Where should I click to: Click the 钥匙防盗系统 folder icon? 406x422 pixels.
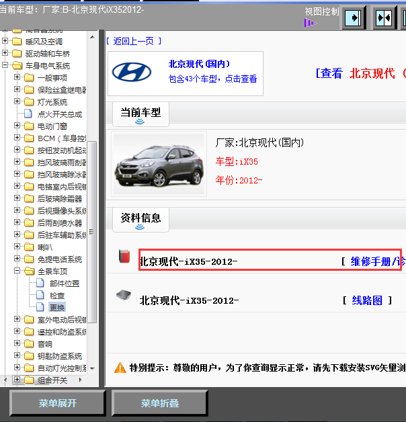[x=29, y=355]
